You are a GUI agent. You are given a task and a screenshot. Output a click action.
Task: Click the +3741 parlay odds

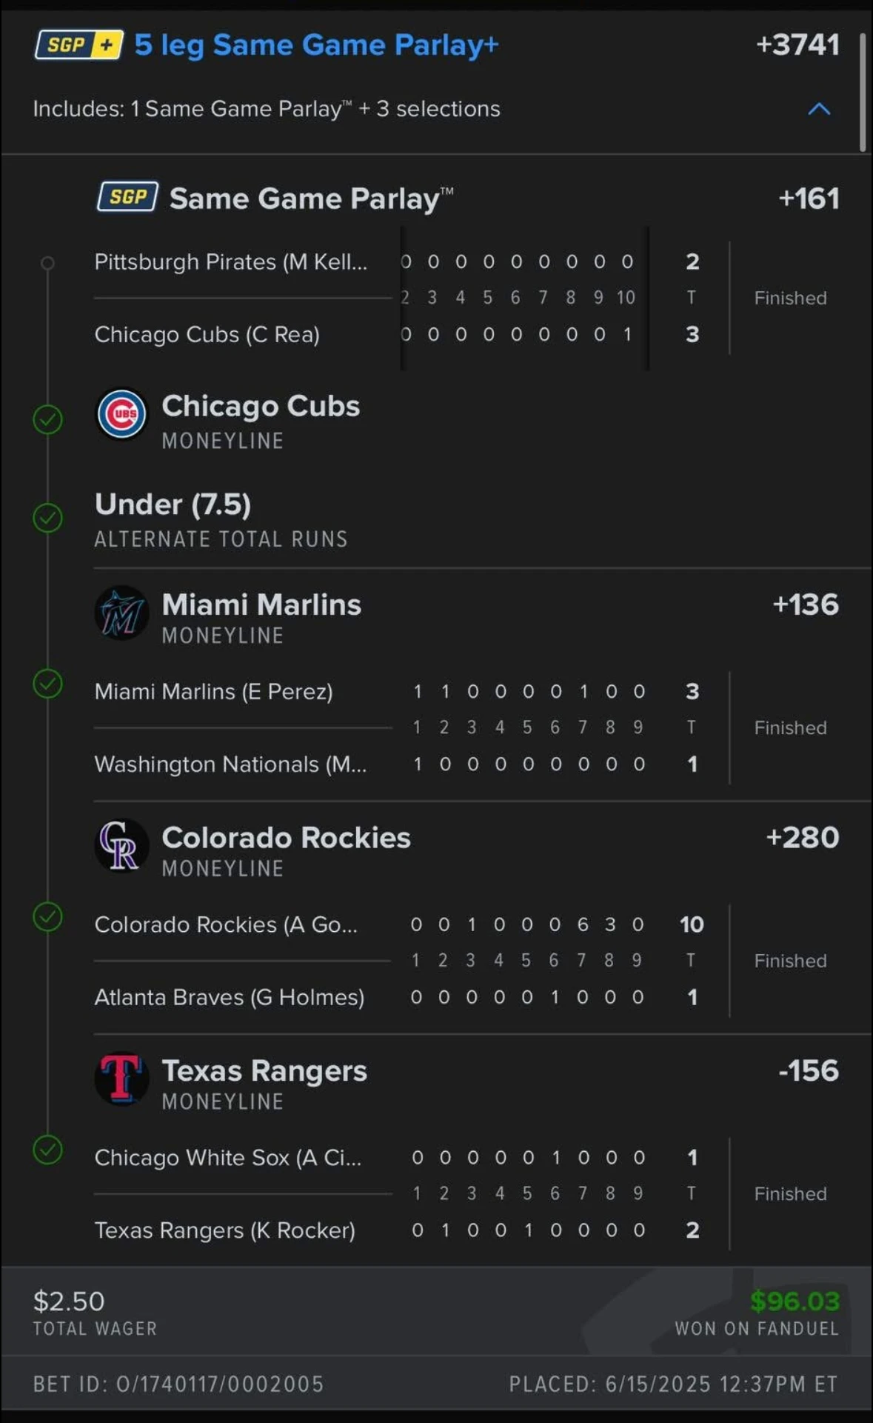(798, 44)
